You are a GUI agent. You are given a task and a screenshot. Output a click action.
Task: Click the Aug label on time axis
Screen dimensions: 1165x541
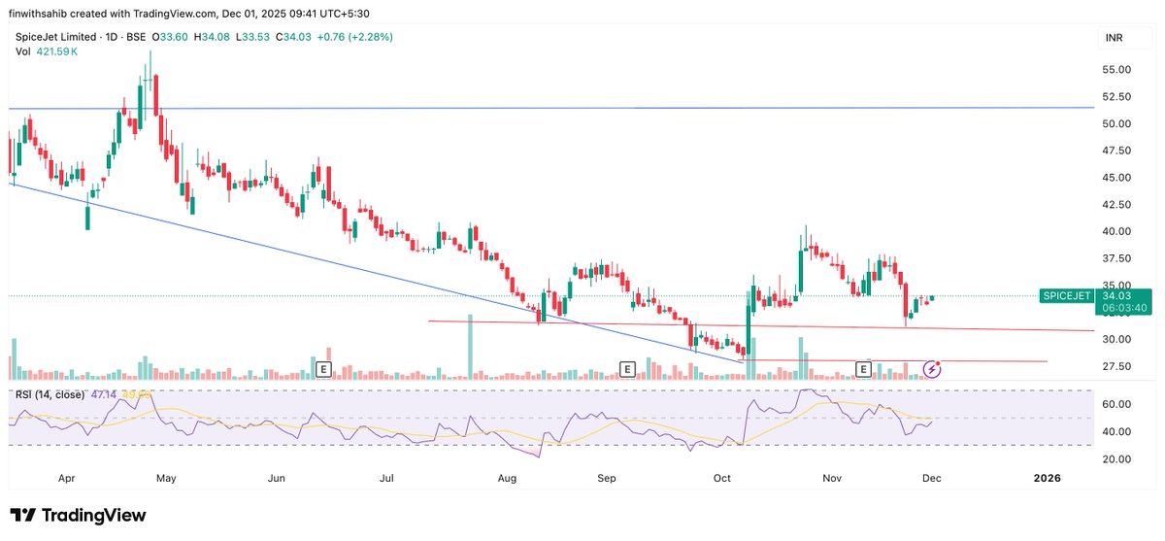pos(506,479)
